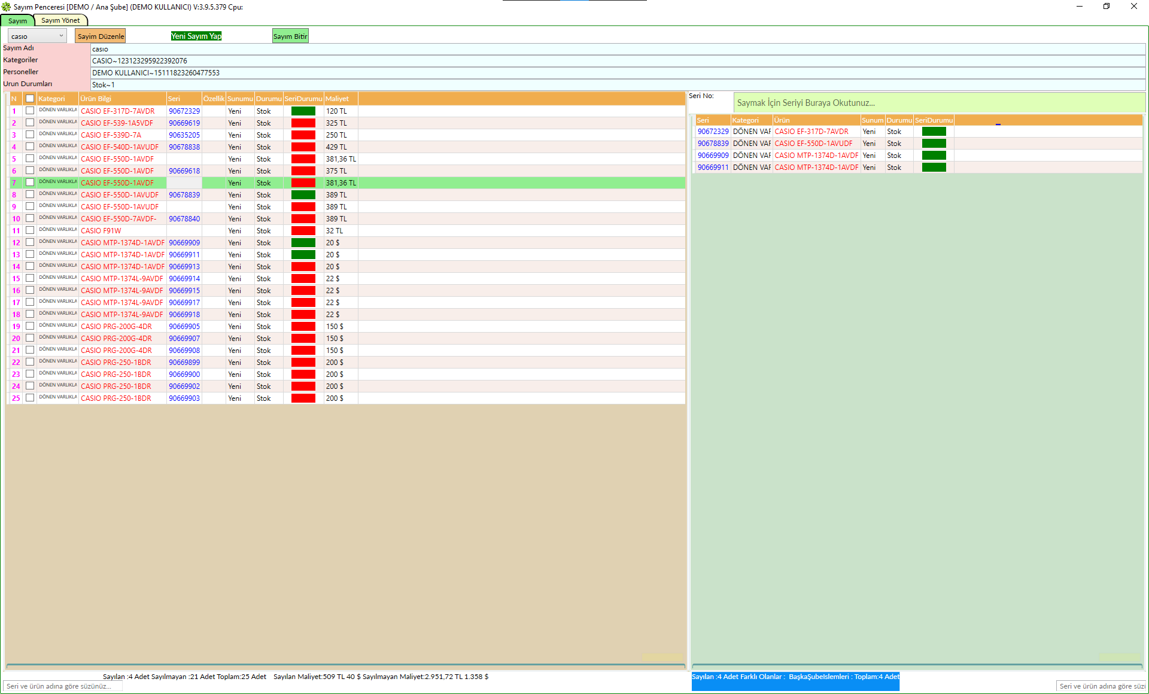1149x694 pixels.
Task: Click the SeriDurumu header in left table
Action: click(303, 99)
